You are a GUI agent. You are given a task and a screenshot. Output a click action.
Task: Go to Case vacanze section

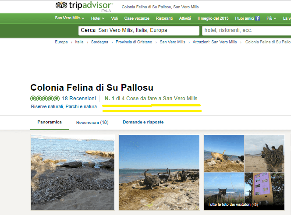[137, 18]
